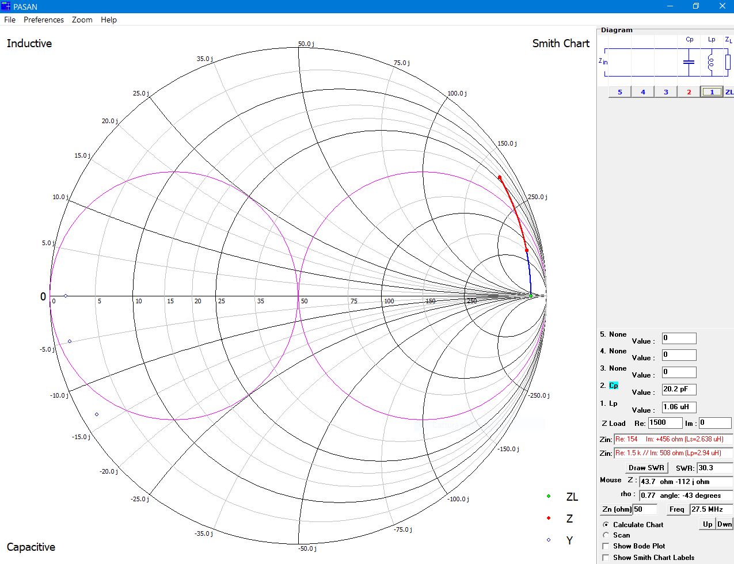The image size is (734, 564).
Task: Click the ZL button beside slot 1
Action: pyautogui.click(x=729, y=92)
